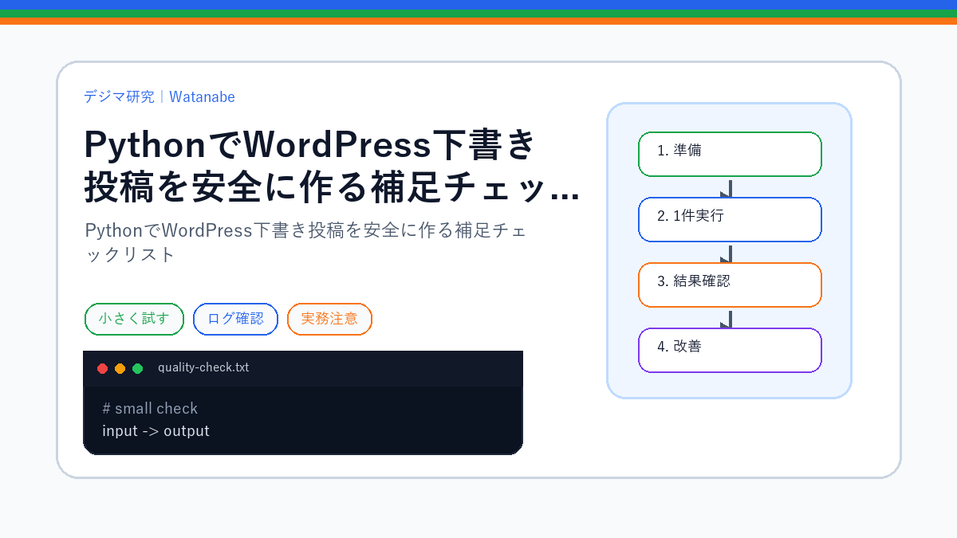Select the step box 2. 1件実行
This screenshot has height=538, width=957.
(730, 219)
